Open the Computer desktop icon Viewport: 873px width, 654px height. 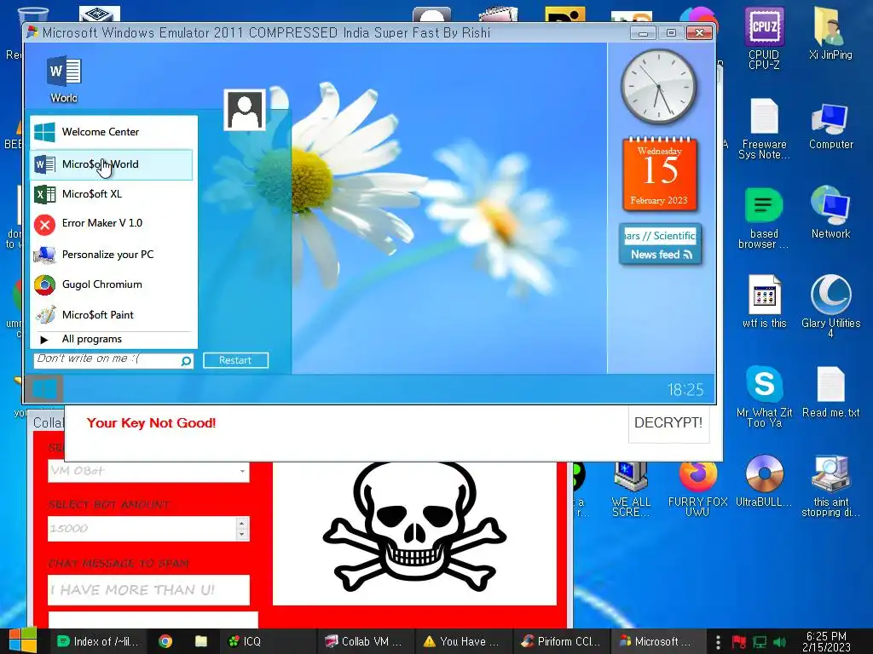(830, 126)
